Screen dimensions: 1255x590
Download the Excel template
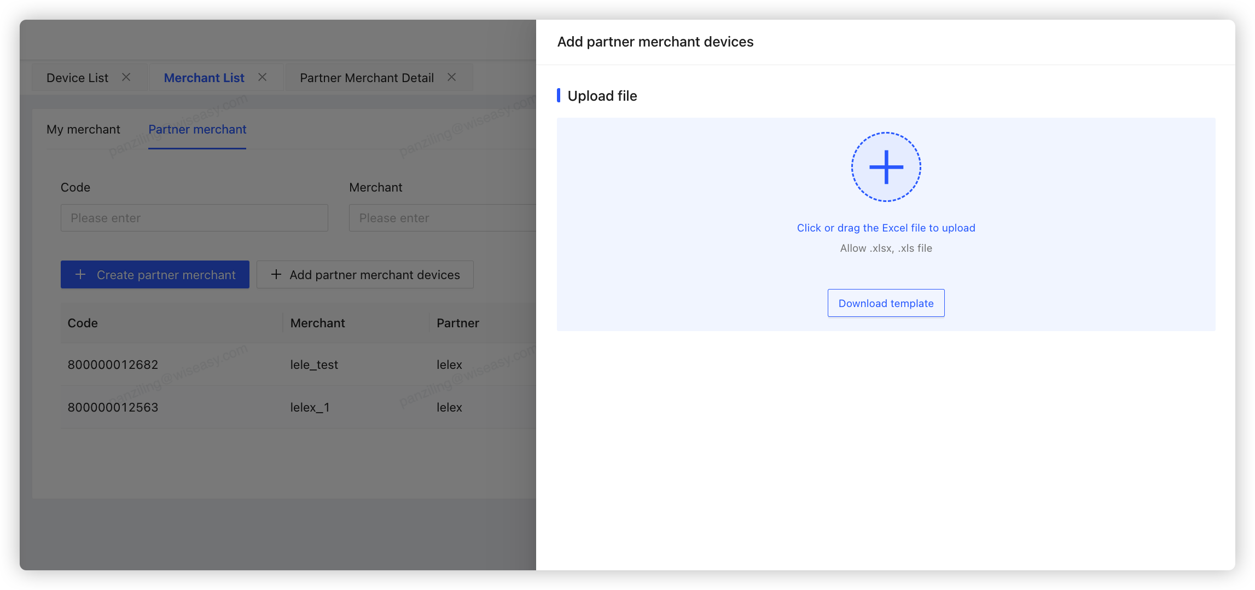tap(886, 303)
